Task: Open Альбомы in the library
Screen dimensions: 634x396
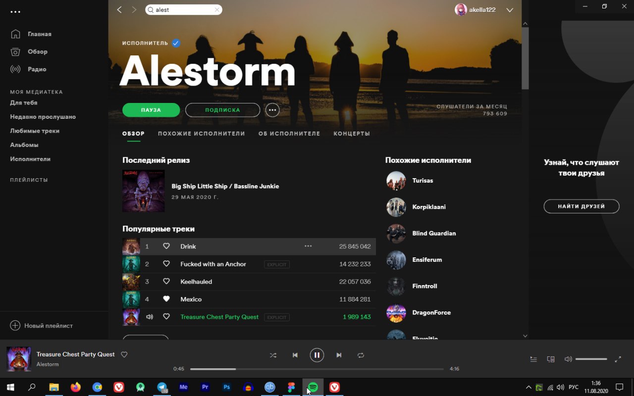Action: click(24, 145)
